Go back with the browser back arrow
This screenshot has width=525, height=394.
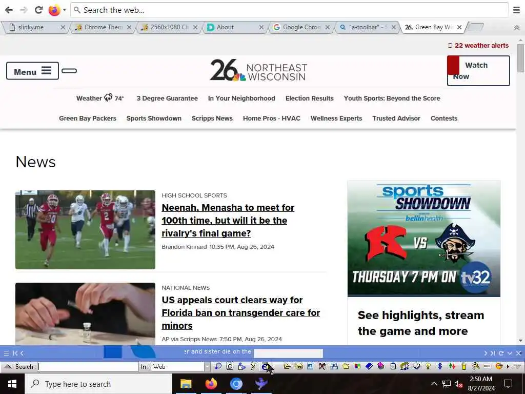[x=9, y=10]
